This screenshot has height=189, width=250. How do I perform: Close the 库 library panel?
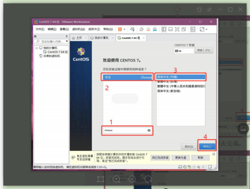[x=67, y=36]
